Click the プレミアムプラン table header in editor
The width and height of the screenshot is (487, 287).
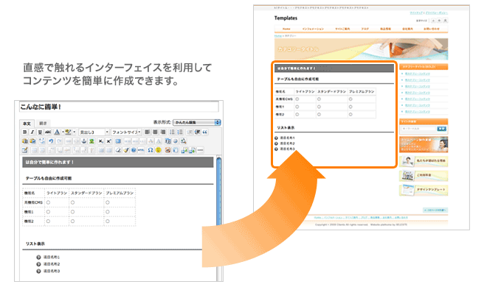tap(120, 193)
